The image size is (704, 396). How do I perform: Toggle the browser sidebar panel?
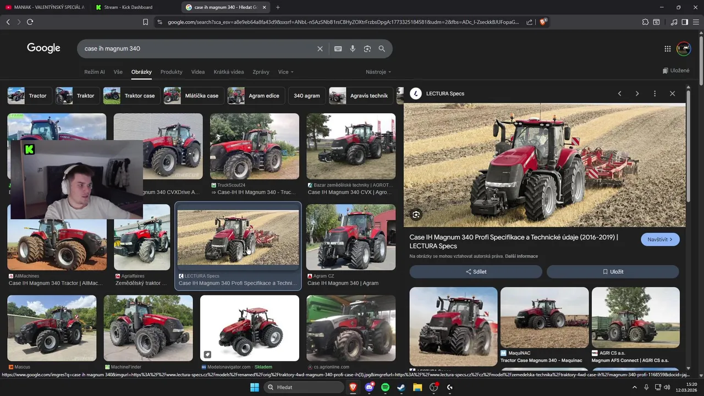[x=685, y=22]
